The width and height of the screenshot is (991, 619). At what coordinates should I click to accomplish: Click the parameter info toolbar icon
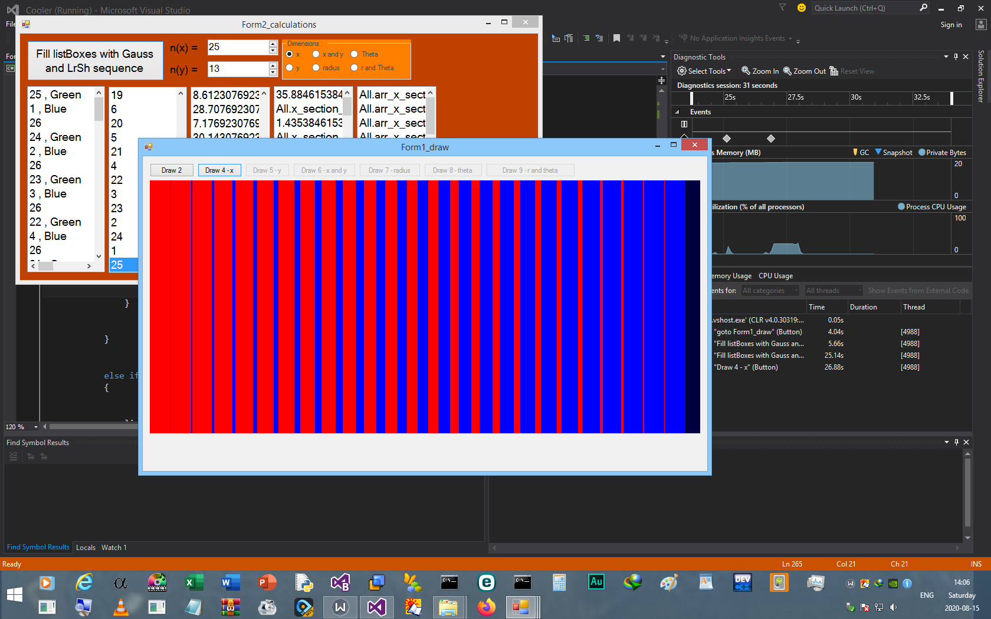coord(569,38)
